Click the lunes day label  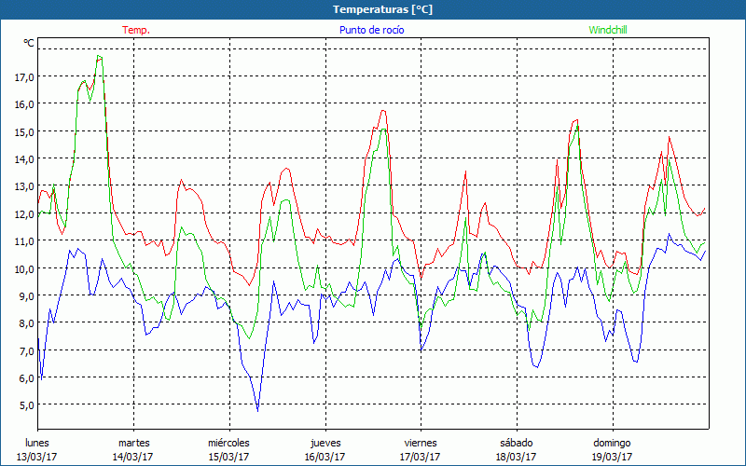[37, 443]
